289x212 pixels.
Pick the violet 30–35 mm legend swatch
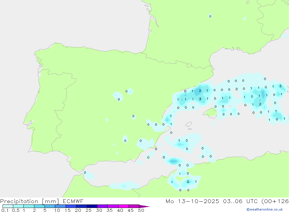point(102,206)
